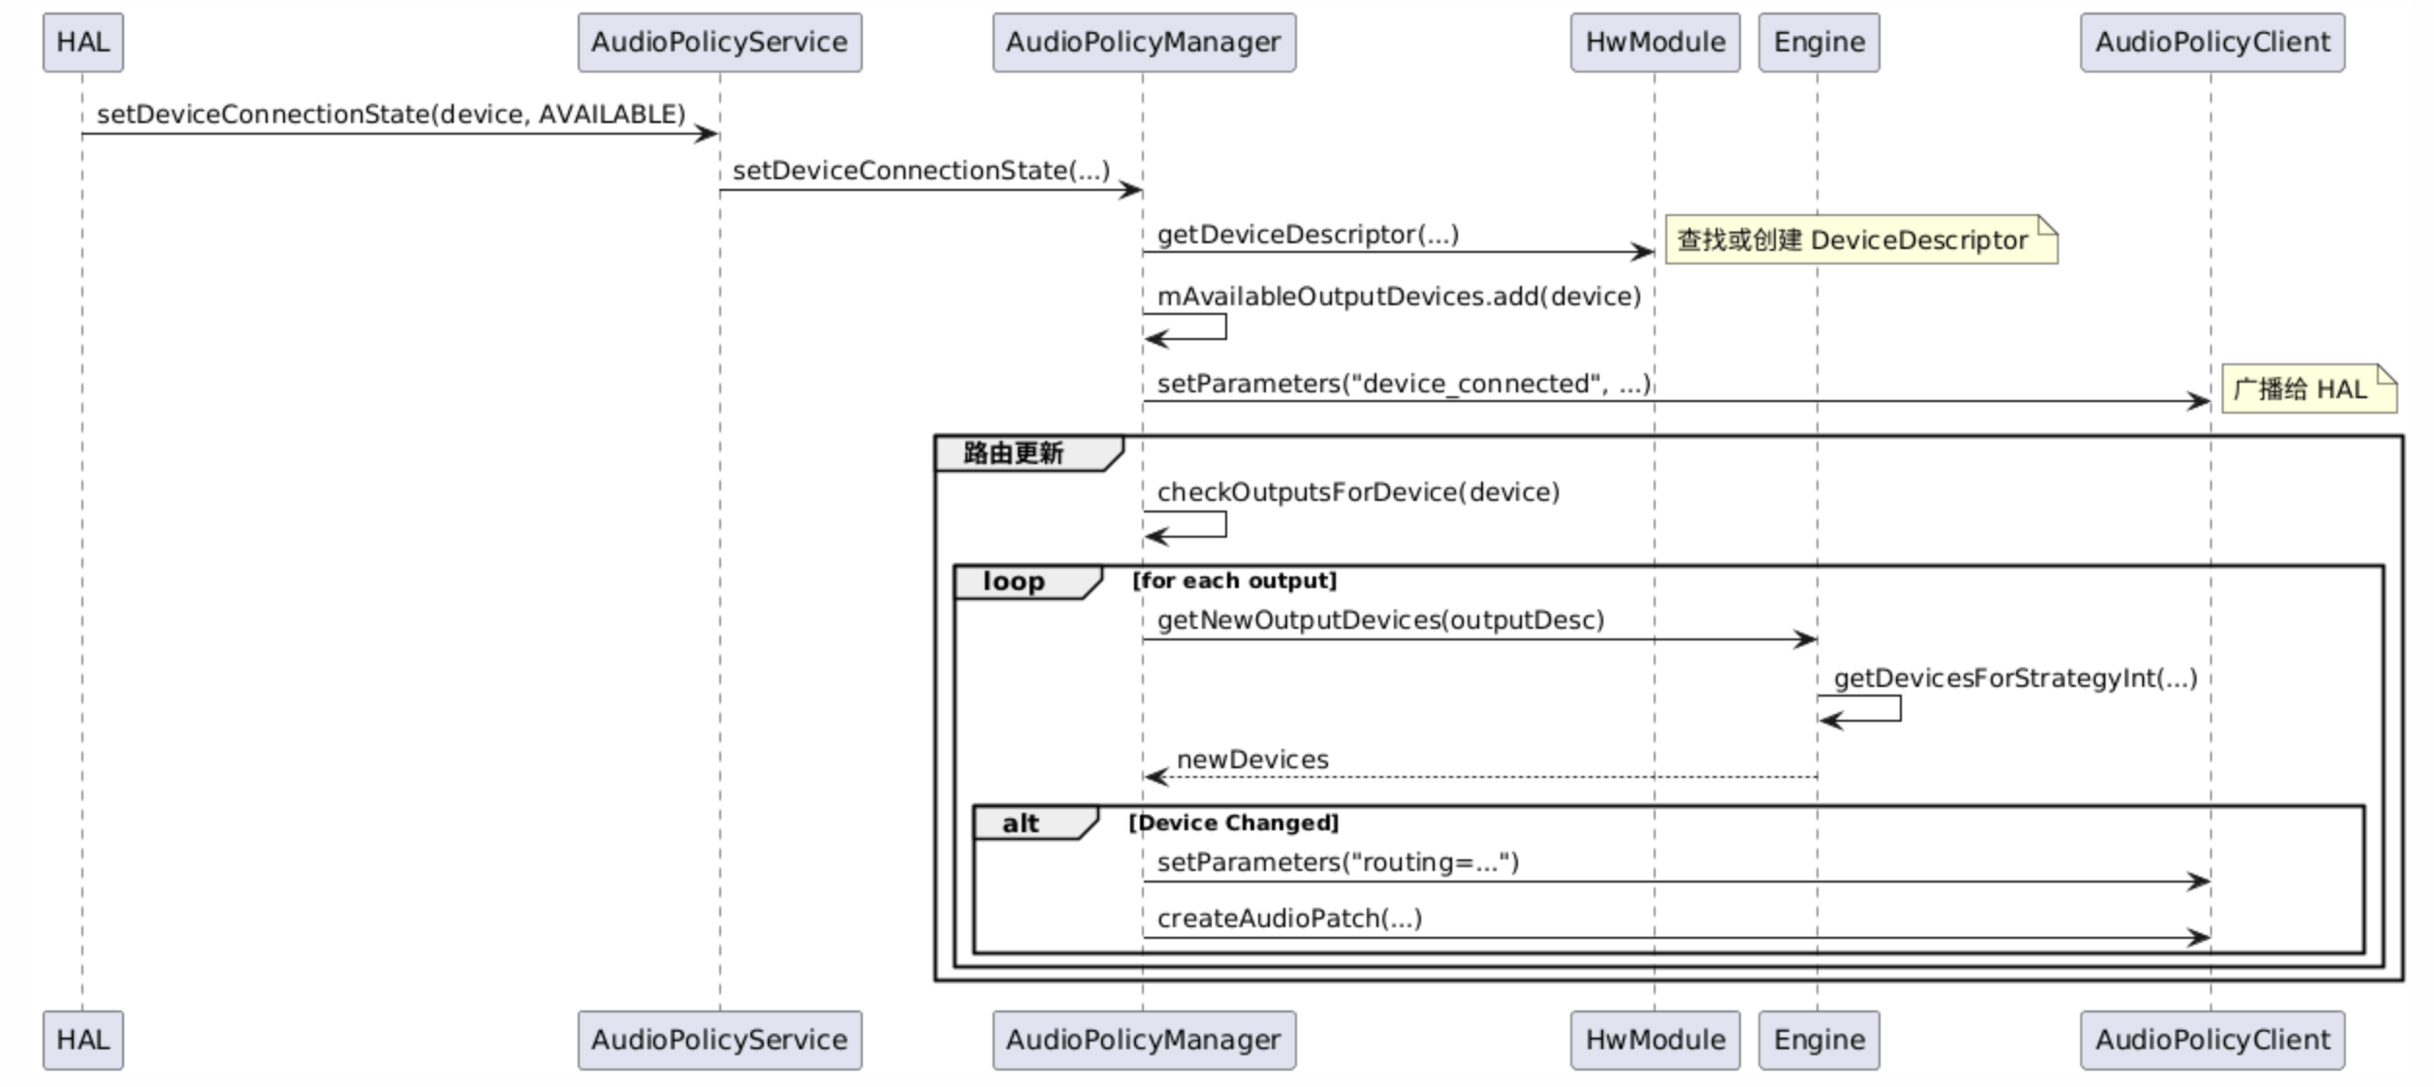
Task: Click the DeviceDescriptor yellow note
Action: [1859, 240]
